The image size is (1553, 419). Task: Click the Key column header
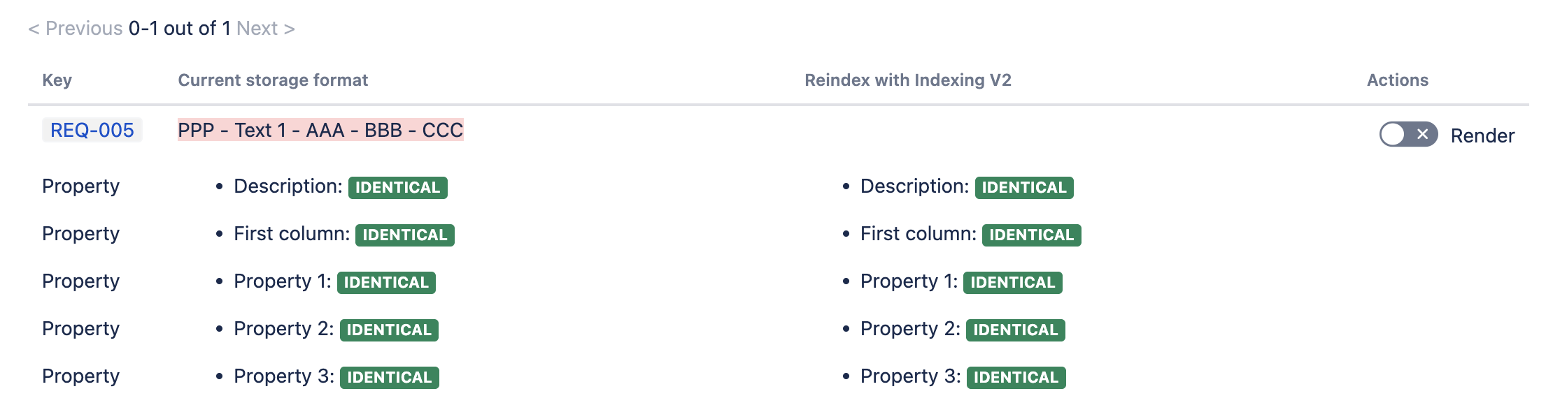(x=57, y=80)
